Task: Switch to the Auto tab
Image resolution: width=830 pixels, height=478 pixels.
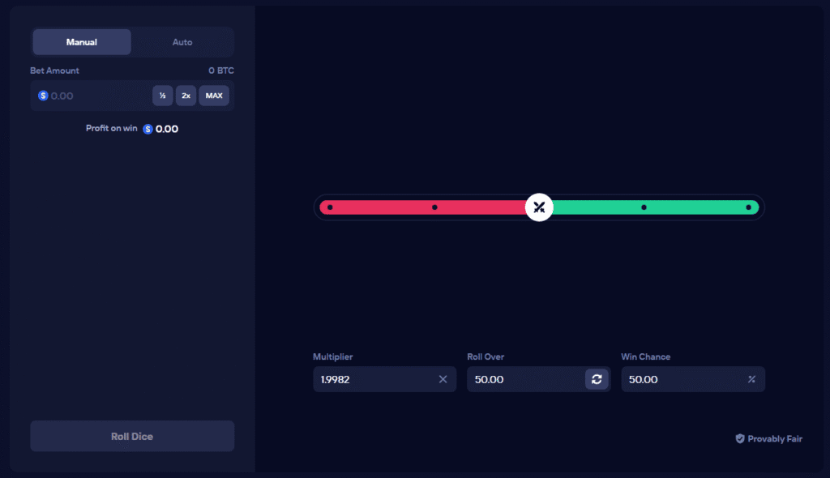Action: [182, 41]
